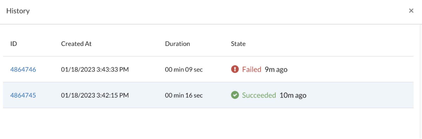This screenshot has width=422, height=139.
Task: Select the highlighted succeeded run row
Action: (x=208, y=95)
